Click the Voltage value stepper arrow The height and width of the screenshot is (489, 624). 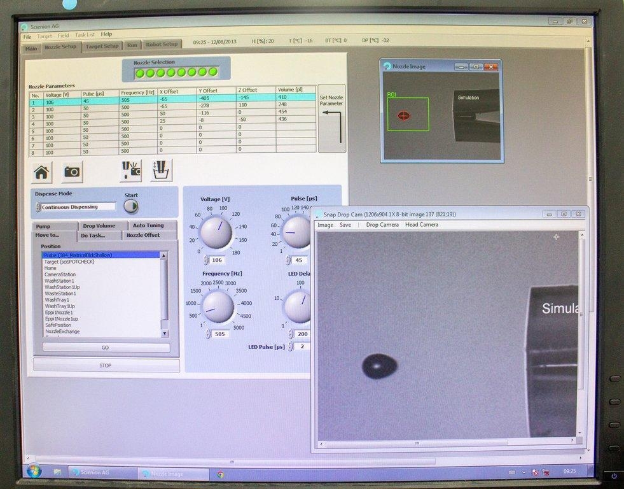coord(207,260)
